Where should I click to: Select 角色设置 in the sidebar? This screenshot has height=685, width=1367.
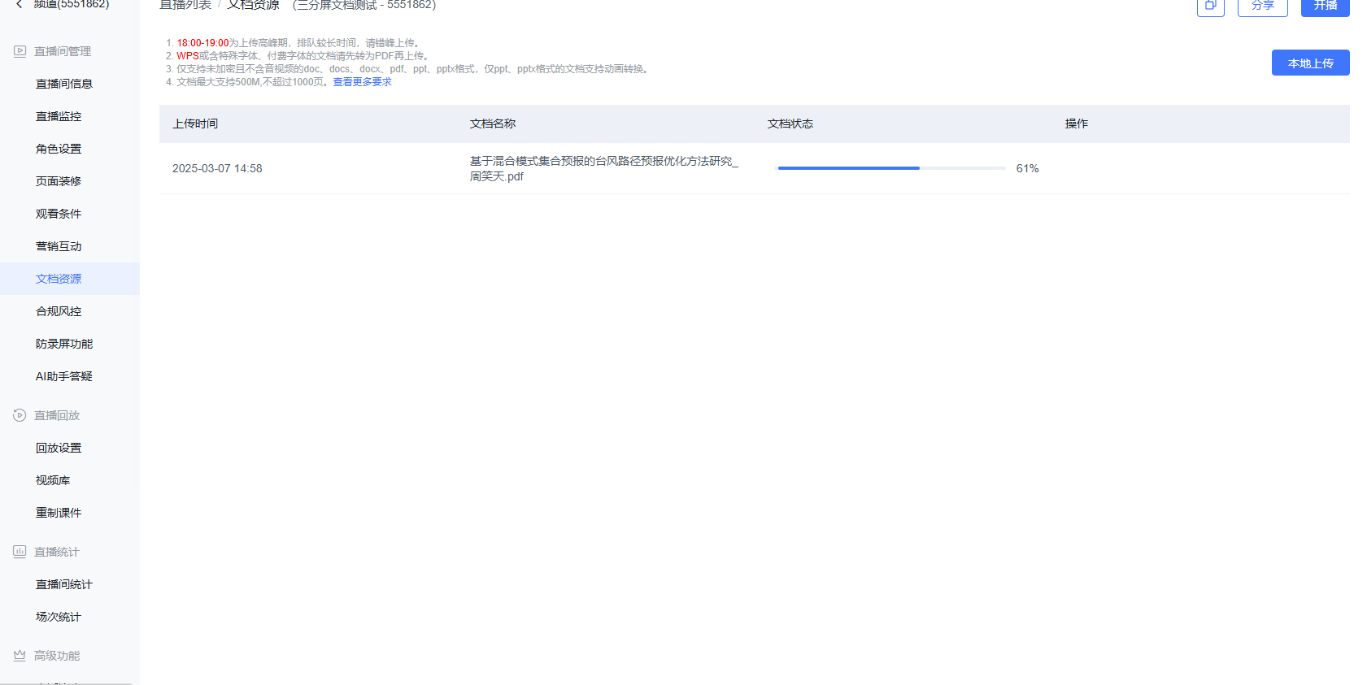59,149
